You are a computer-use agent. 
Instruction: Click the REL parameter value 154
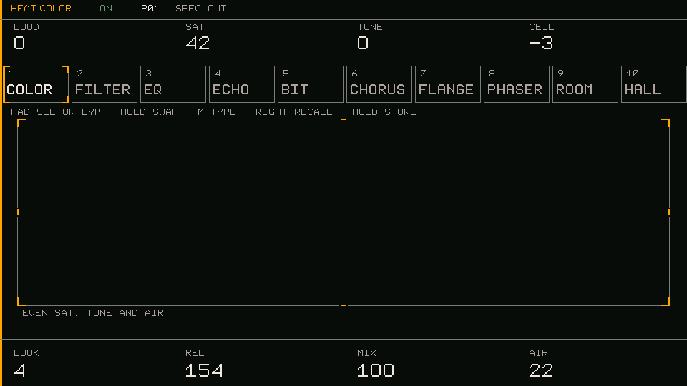[204, 371]
